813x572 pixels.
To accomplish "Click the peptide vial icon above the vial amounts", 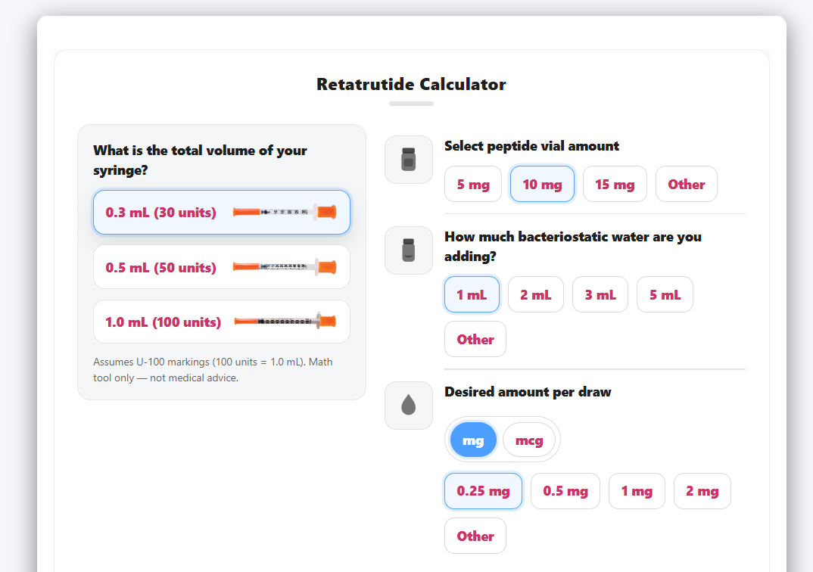I will coord(408,160).
